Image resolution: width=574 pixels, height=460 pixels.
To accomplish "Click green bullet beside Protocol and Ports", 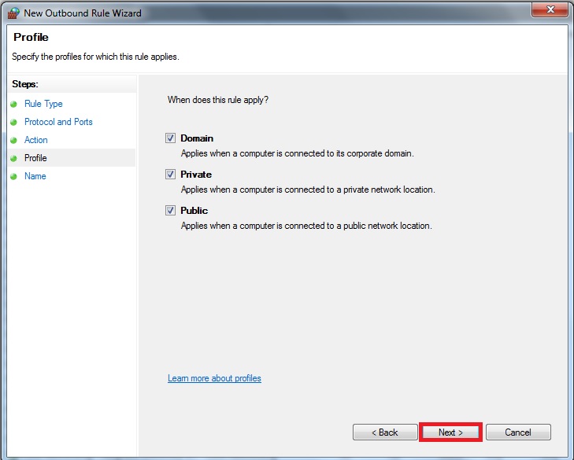I will [x=14, y=122].
